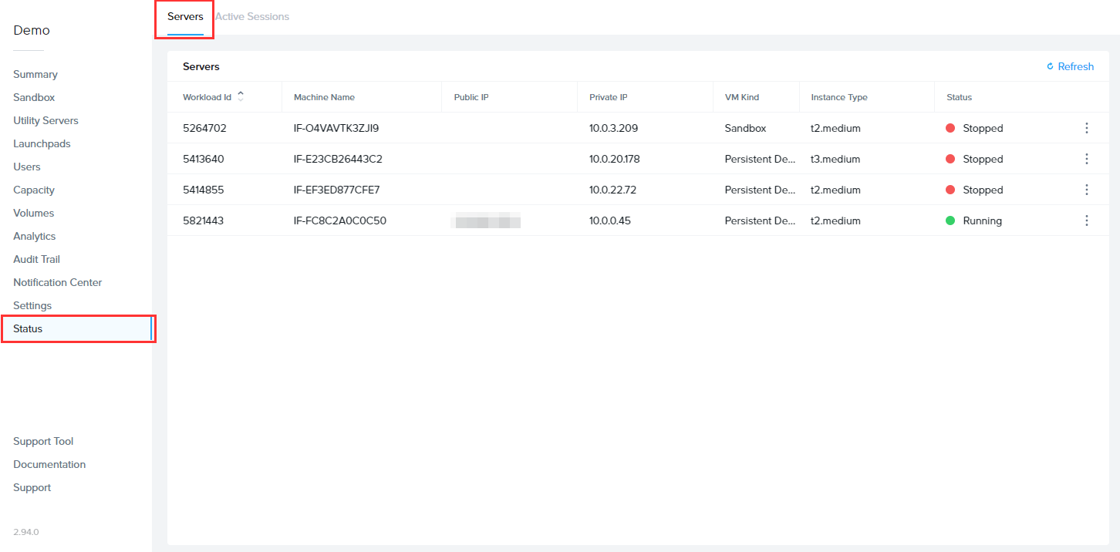The width and height of the screenshot is (1120, 552).
Task: Click the red Stopped dot for workload 5264702
Action: click(952, 128)
